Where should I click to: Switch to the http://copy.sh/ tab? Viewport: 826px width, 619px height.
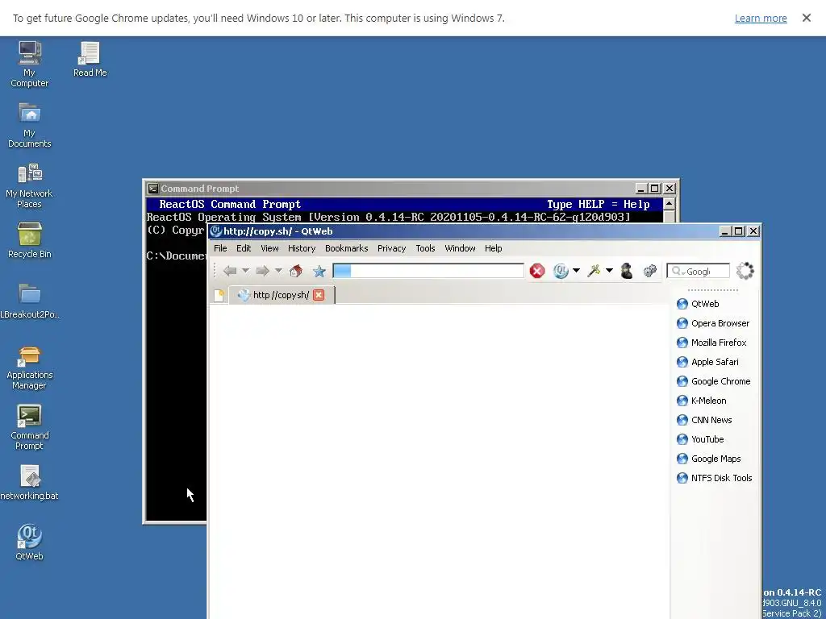281,295
